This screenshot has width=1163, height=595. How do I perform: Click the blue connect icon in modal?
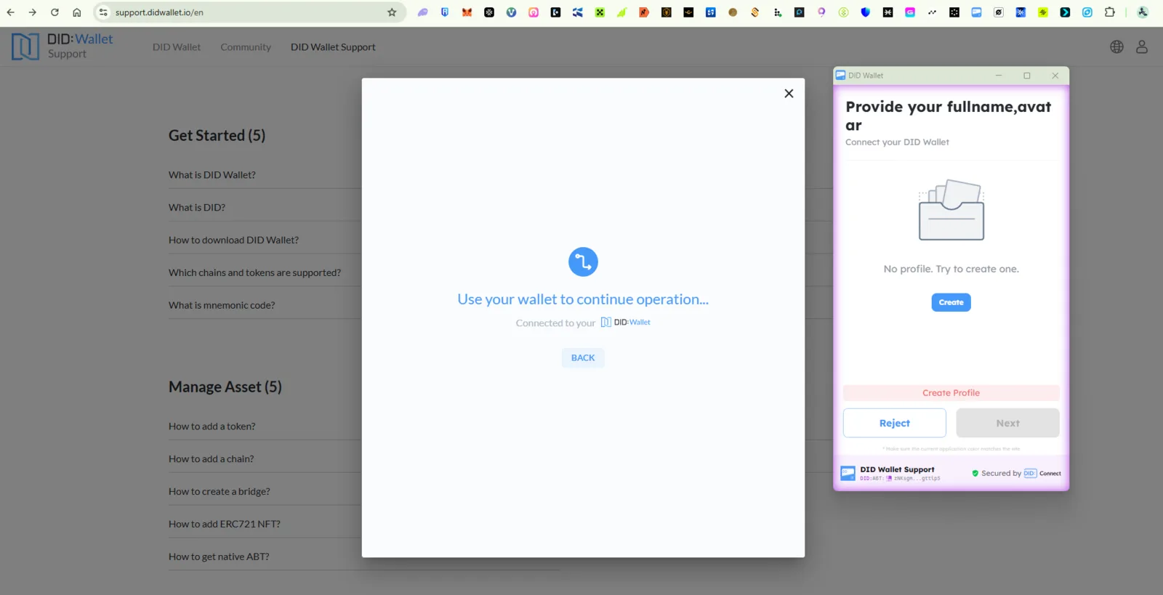click(583, 262)
